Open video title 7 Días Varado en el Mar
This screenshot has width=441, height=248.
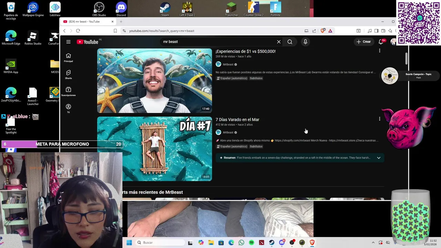pos(237,120)
